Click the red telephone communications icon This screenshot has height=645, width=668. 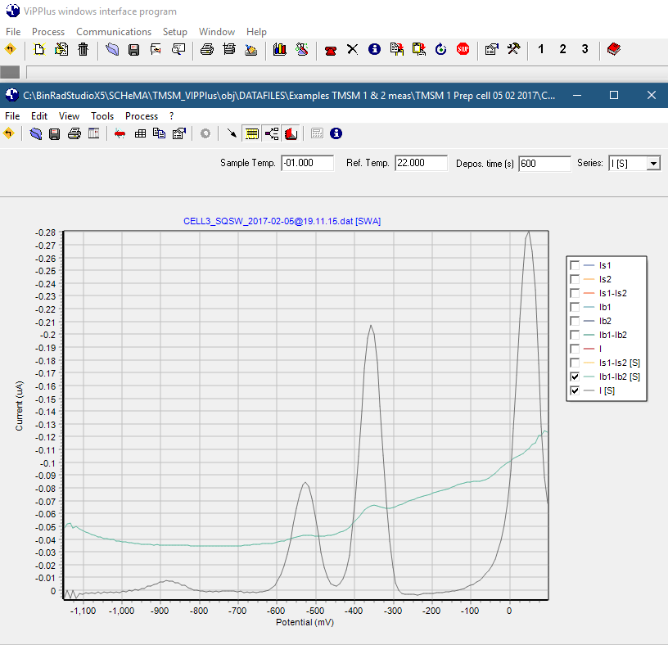(x=331, y=49)
